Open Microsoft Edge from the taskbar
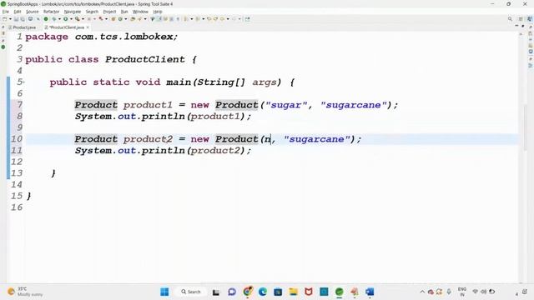 click(x=263, y=292)
